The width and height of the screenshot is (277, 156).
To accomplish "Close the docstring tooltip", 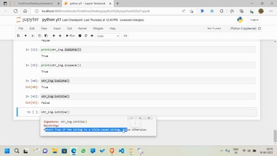I will coord(149,118).
